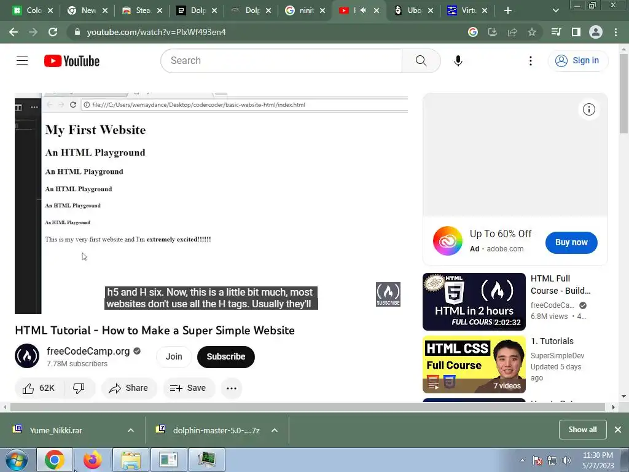Focus the YouTube search field

tap(281, 61)
